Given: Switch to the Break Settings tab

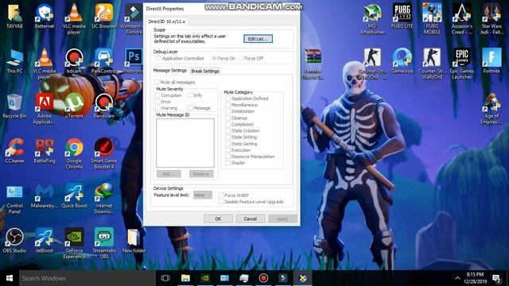Looking at the screenshot, I should click(x=205, y=71).
